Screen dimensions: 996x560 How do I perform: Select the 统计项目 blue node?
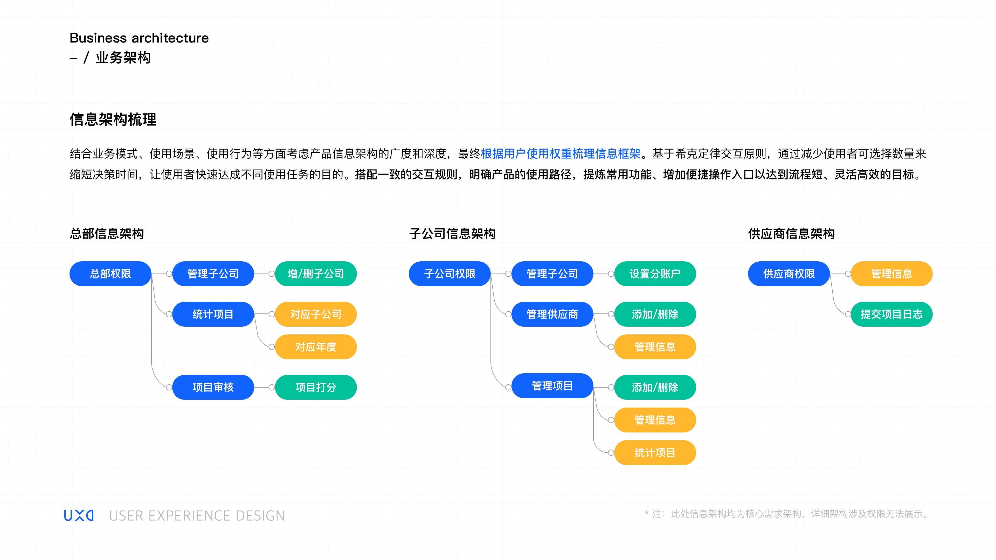click(213, 314)
